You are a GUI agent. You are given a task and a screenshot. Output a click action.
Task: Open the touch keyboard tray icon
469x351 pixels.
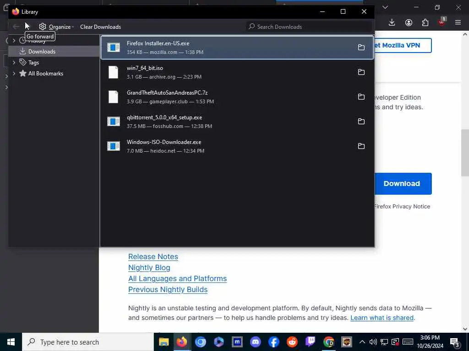(x=408, y=342)
